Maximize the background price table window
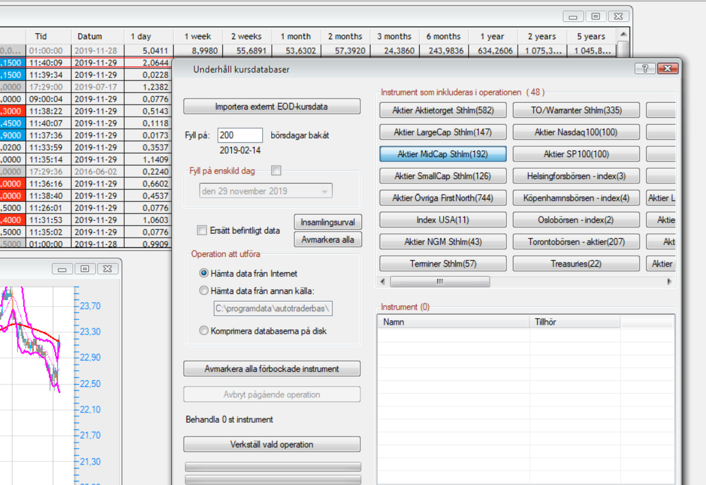 [x=595, y=16]
